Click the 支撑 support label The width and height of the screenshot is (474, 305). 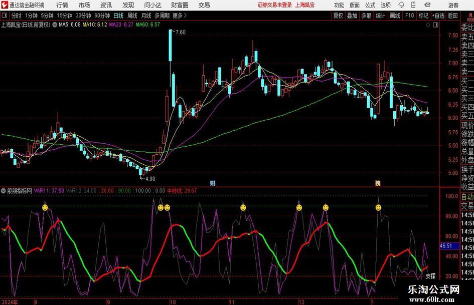pos(430,276)
